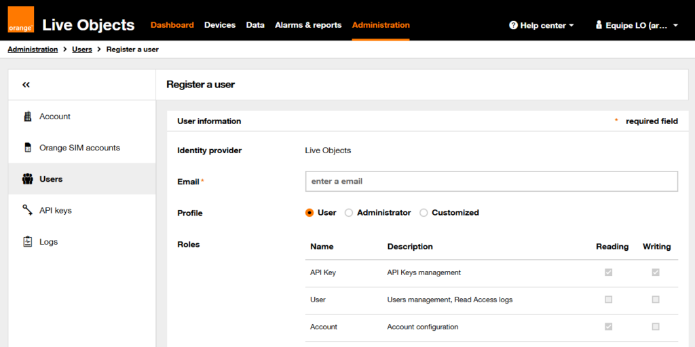
Task: Select the Administrator profile radio button
Action: point(349,213)
